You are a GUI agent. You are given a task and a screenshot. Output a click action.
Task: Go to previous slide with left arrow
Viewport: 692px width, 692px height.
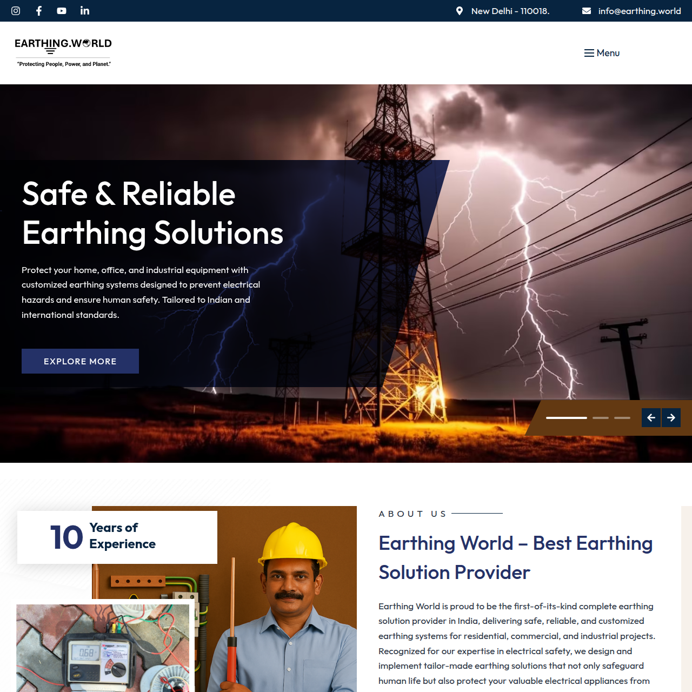click(651, 417)
